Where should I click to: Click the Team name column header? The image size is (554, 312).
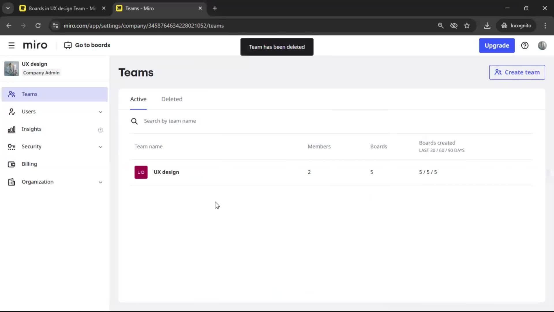click(x=148, y=146)
